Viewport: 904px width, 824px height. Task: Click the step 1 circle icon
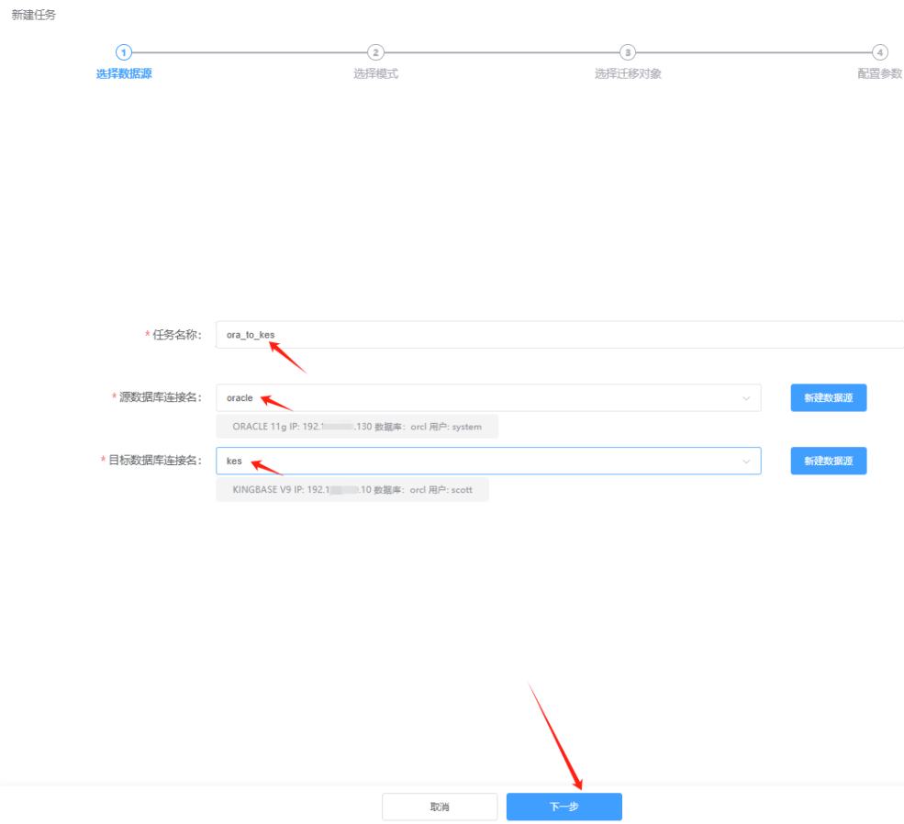[x=124, y=52]
